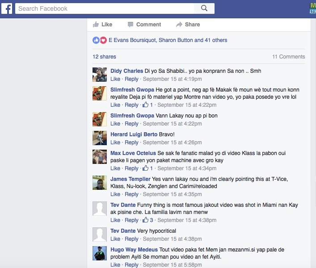Open Didy Charles name link
The width and height of the screenshot is (316, 268).
click(x=126, y=71)
